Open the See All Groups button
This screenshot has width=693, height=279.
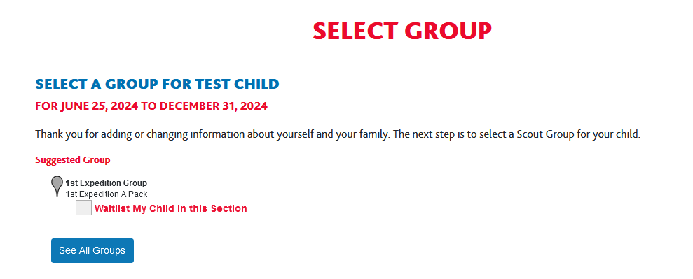click(x=92, y=250)
